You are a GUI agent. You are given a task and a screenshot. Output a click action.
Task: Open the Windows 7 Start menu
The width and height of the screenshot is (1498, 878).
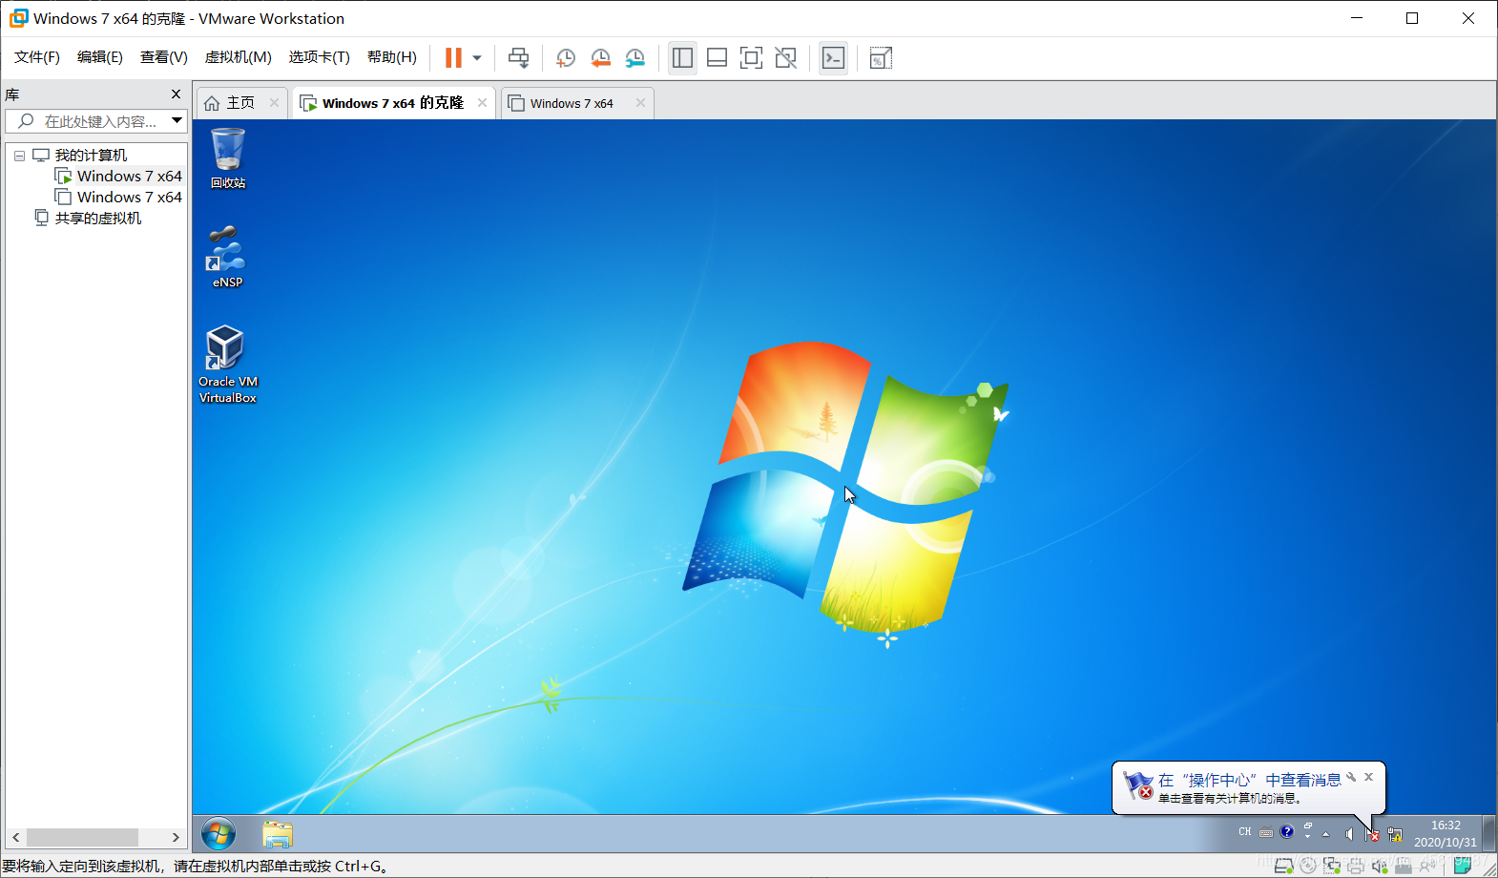pyautogui.click(x=218, y=834)
